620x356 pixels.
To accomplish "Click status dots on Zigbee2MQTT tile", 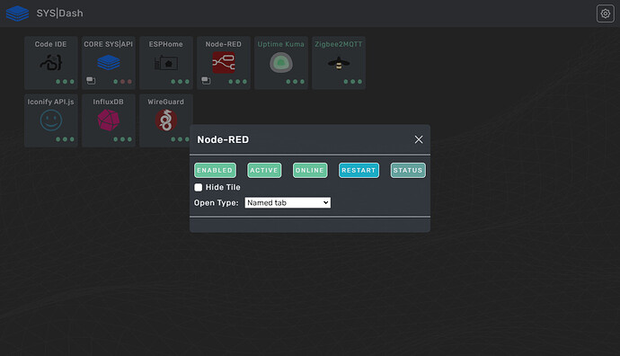I will pos(353,82).
